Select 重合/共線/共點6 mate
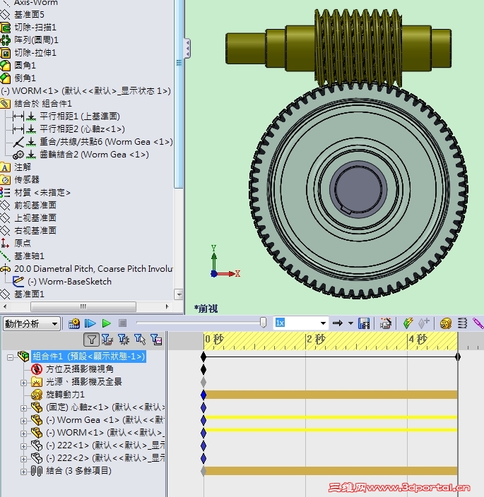This screenshot has width=484, height=497. tap(106, 142)
